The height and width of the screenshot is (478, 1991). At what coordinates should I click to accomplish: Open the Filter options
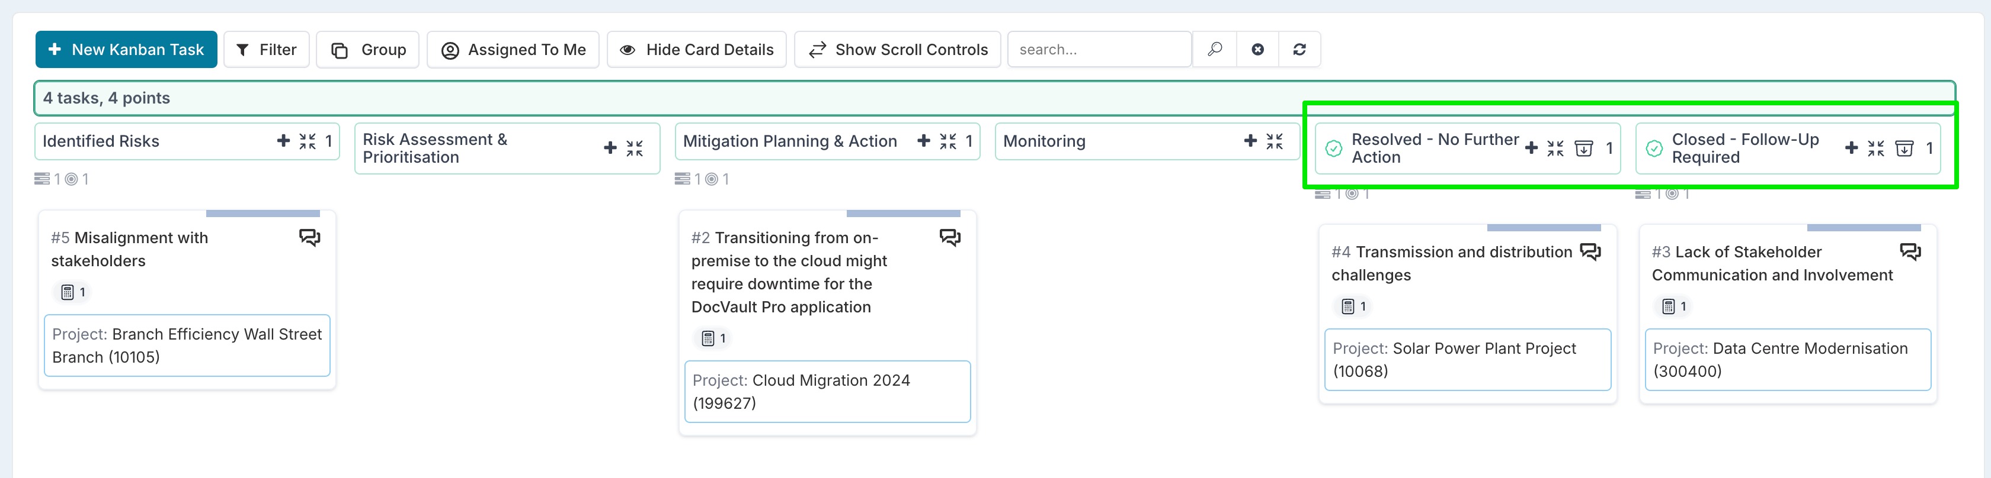[x=267, y=50]
